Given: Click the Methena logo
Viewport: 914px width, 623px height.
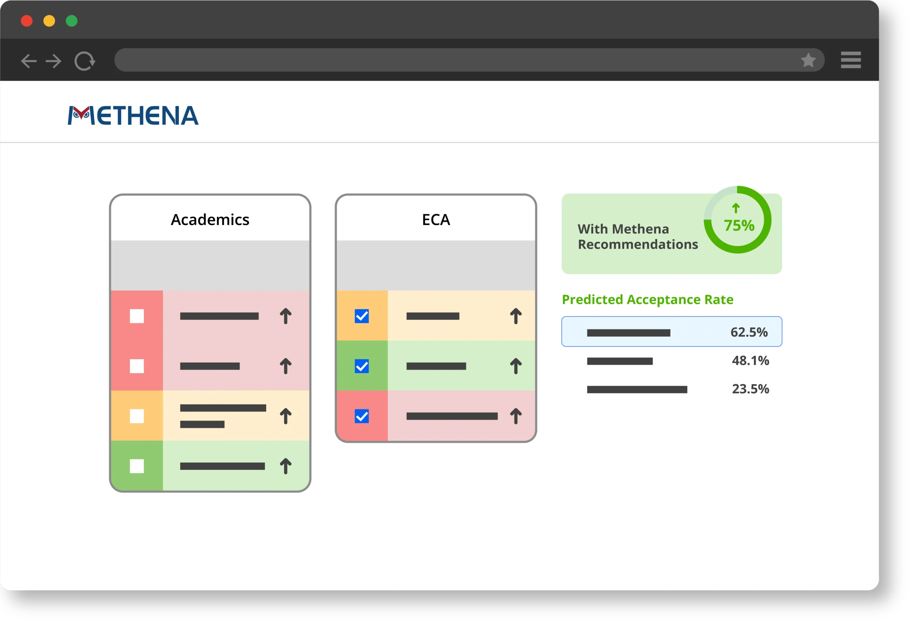Looking at the screenshot, I should pyautogui.click(x=133, y=116).
